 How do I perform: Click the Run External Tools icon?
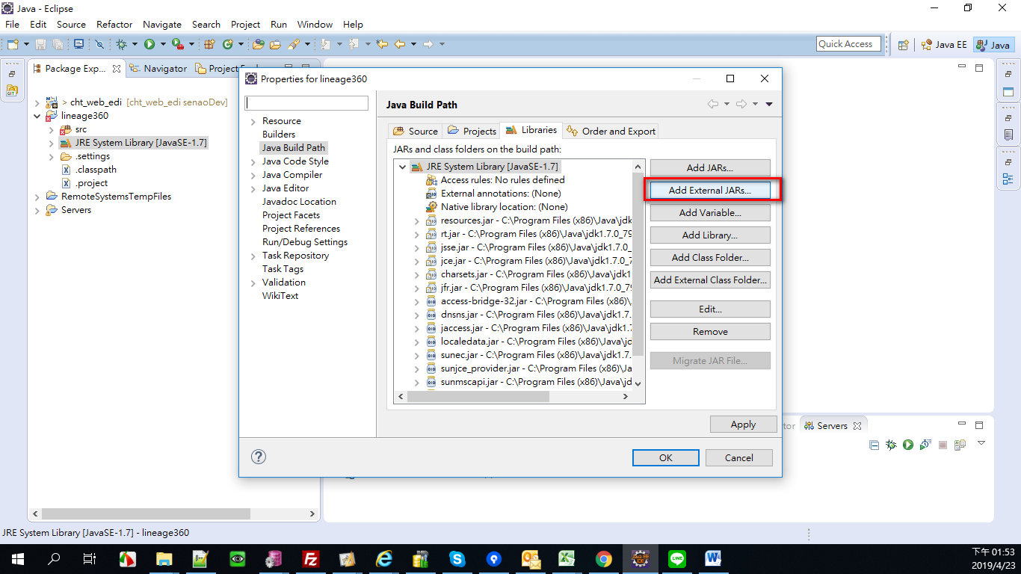pos(178,44)
